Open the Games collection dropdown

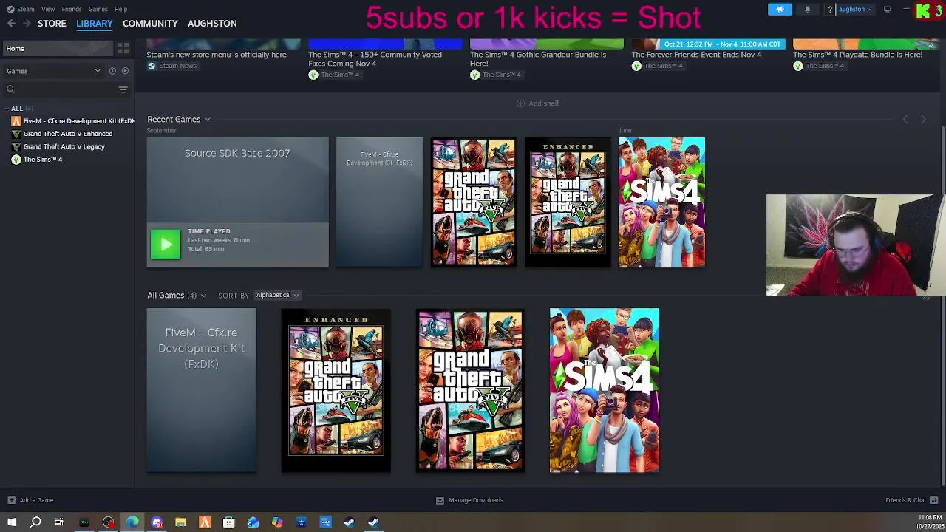54,71
